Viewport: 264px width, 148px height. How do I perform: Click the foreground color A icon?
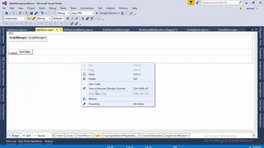click(82, 18)
